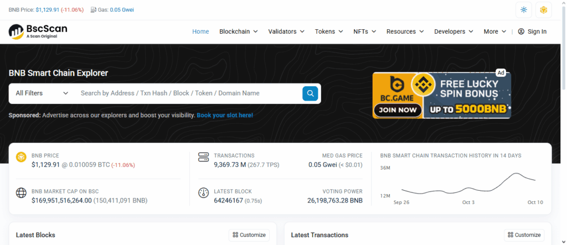Click the gas pump icon in top bar
The width and height of the screenshot is (567, 245).
[93, 10]
